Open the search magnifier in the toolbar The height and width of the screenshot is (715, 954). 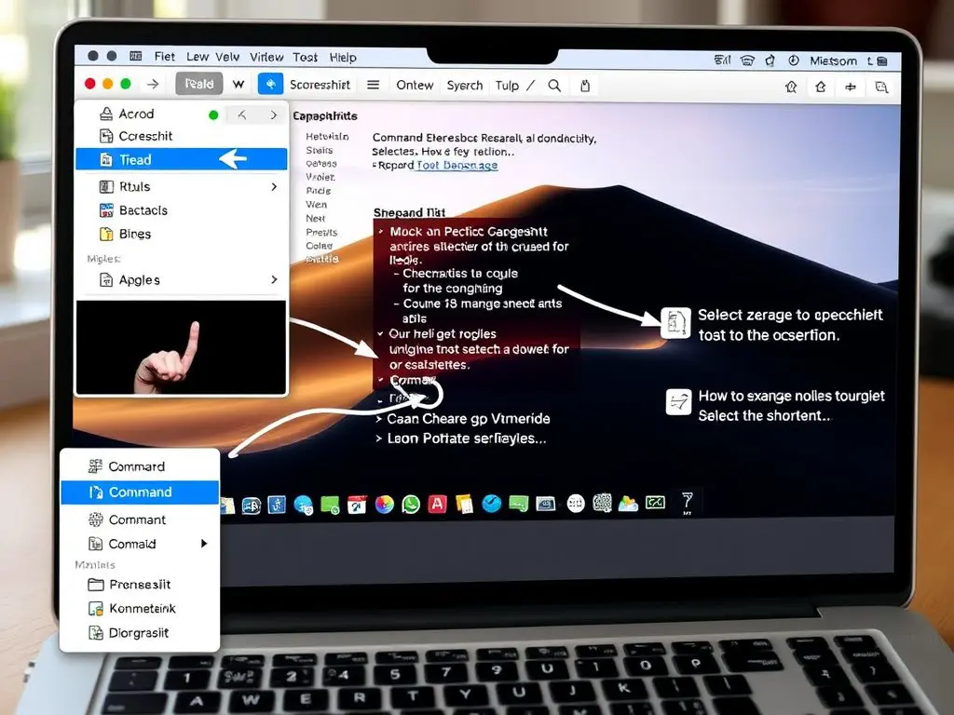[x=554, y=85]
